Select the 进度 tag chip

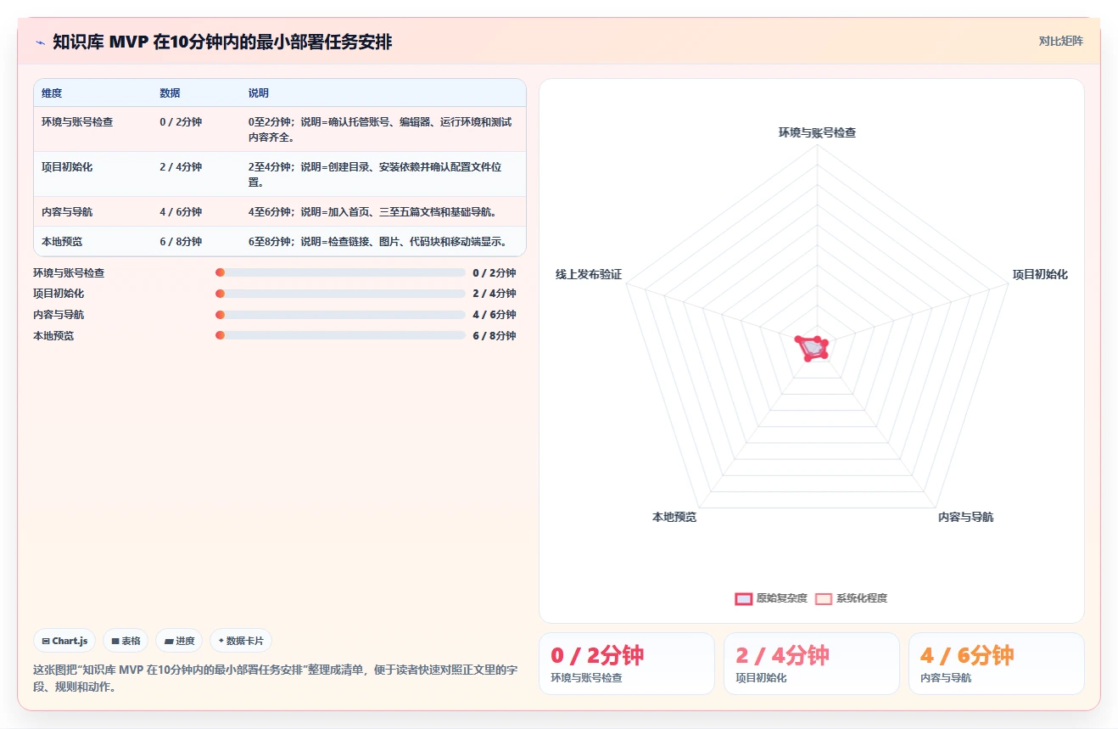point(179,641)
